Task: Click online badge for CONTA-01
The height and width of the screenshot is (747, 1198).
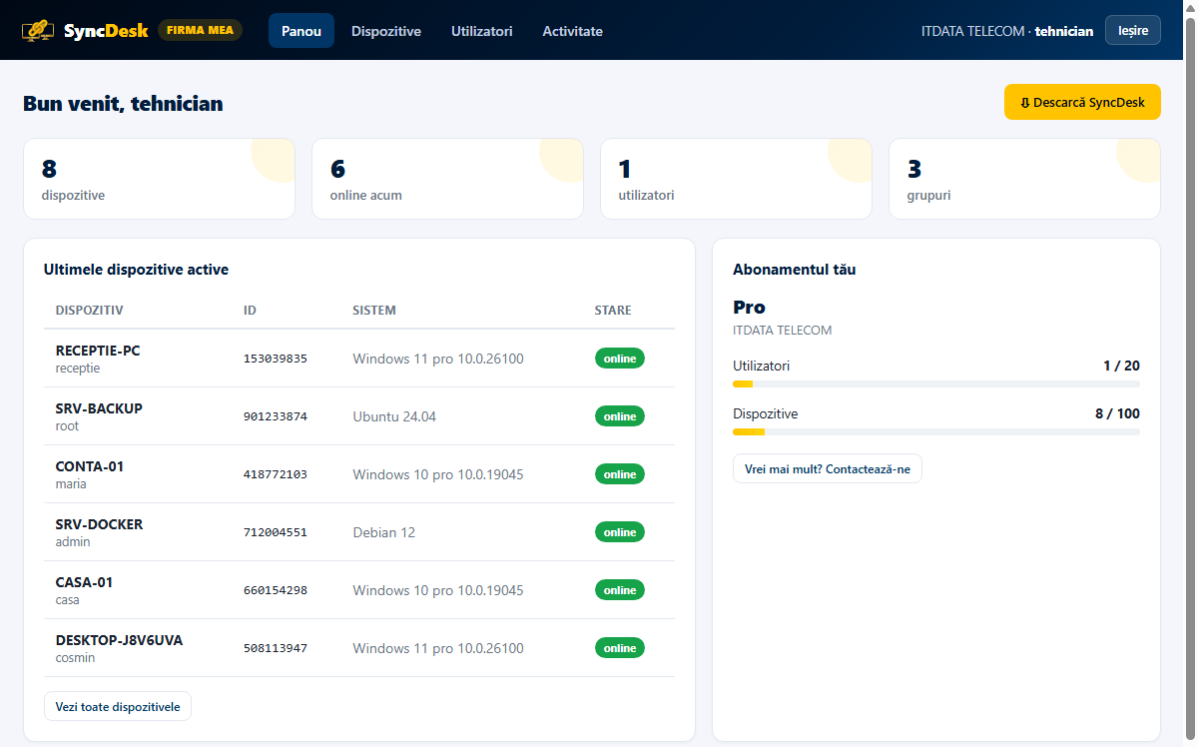Action: tap(620, 474)
